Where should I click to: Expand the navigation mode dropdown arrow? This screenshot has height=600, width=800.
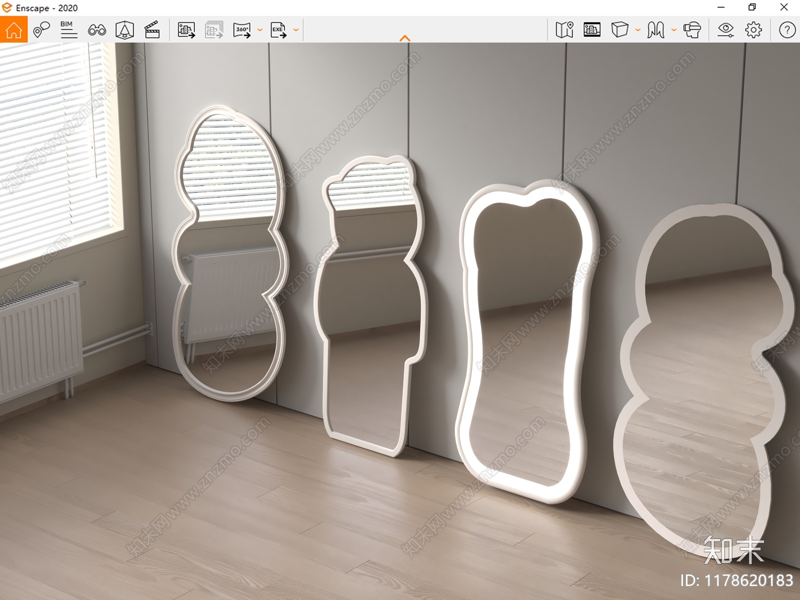(673, 30)
